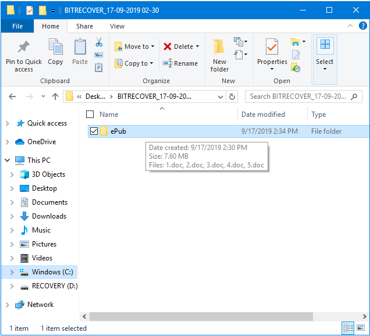370x336 pixels.
Task: Go back with the left arrow
Action: pos(12,96)
